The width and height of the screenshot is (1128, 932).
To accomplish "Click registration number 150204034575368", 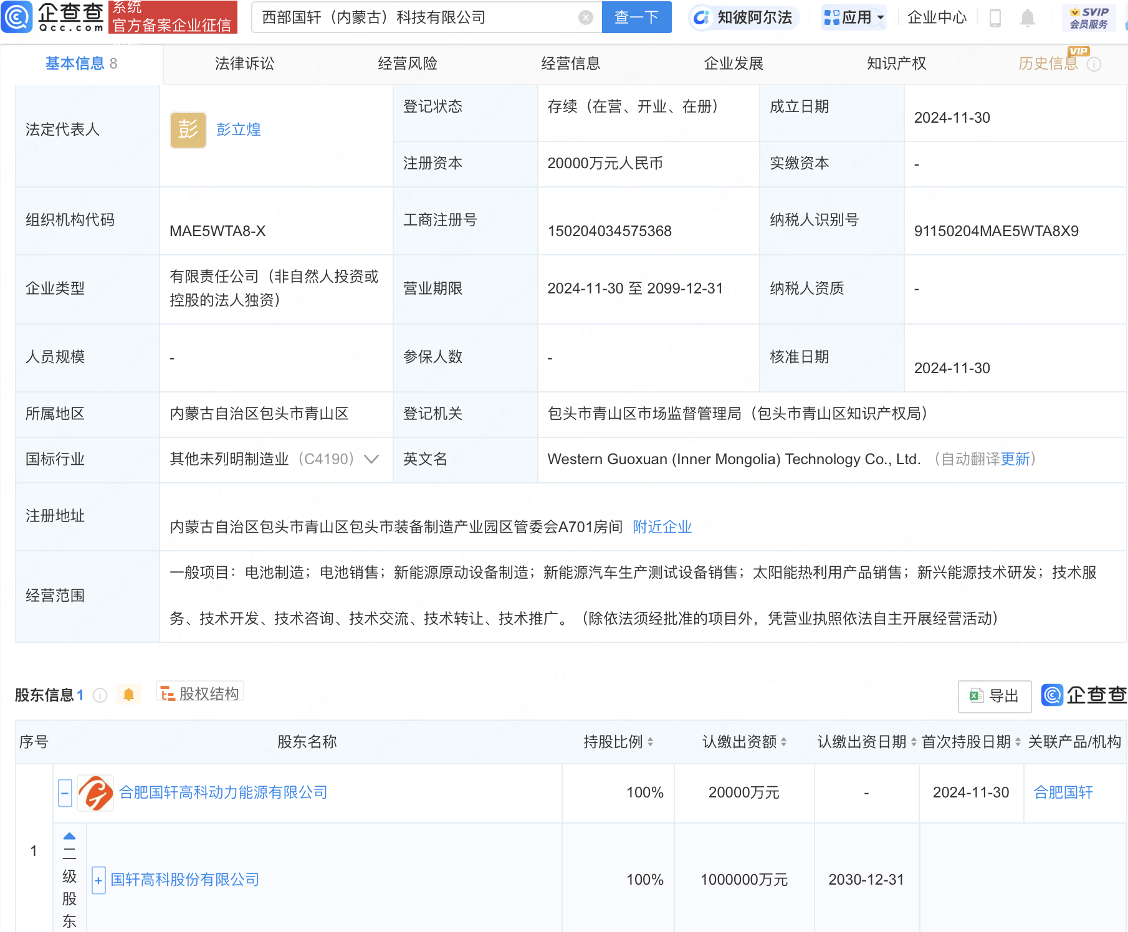I will (609, 231).
